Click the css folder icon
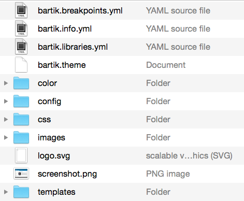 tap(21, 119)
